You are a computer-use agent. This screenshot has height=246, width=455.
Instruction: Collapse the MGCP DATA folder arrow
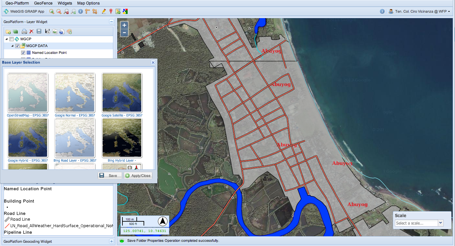[13, 46]
